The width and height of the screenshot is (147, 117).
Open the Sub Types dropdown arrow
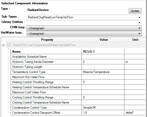coord(139,18)
